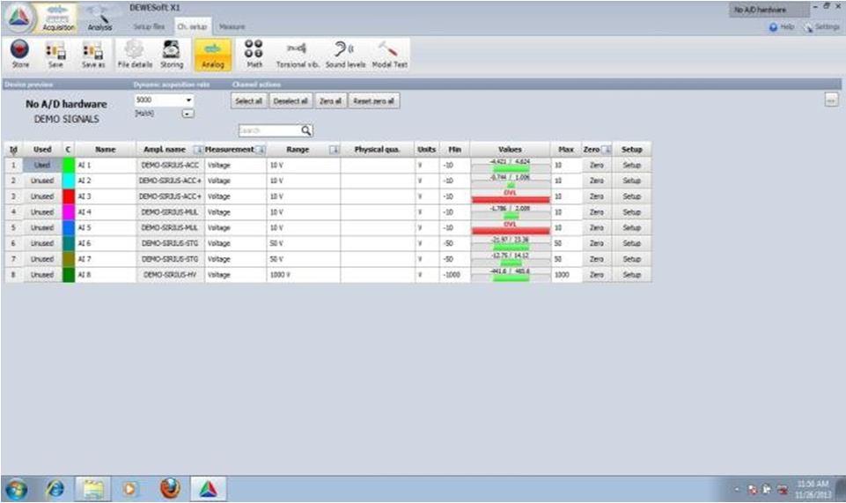Click cyan color swatch of AI 2
Viewport: 846px width, 503px height.
69,181
